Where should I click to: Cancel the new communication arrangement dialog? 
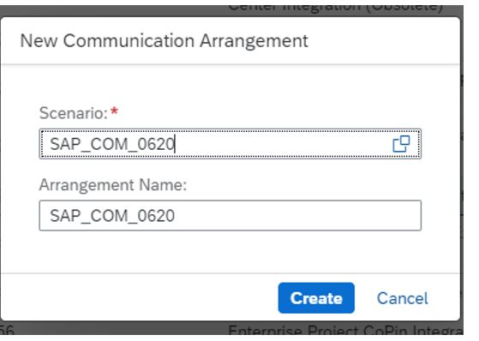click(x=402, y=298)
